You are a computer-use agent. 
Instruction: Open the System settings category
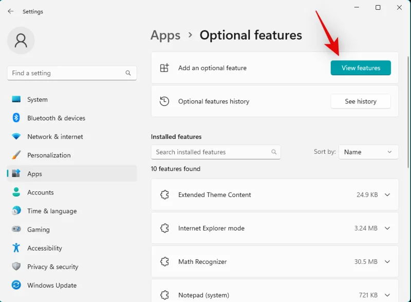pyautogui.click(x=38, y=100)
